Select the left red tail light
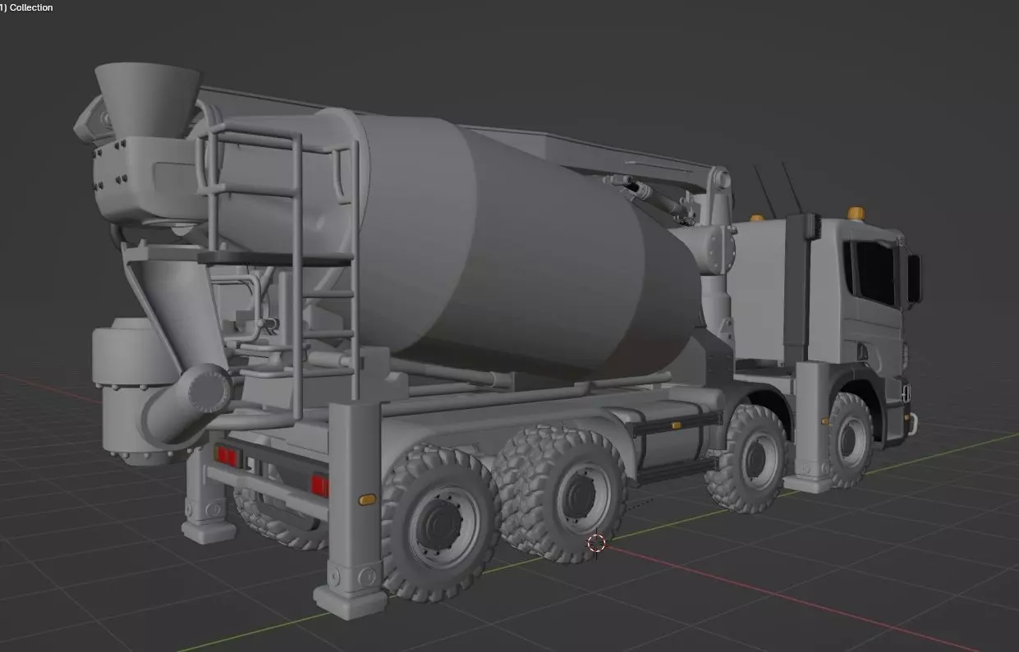Image resolution: width=1019 pixels, height=652 pixels. (x=226, y=457)
